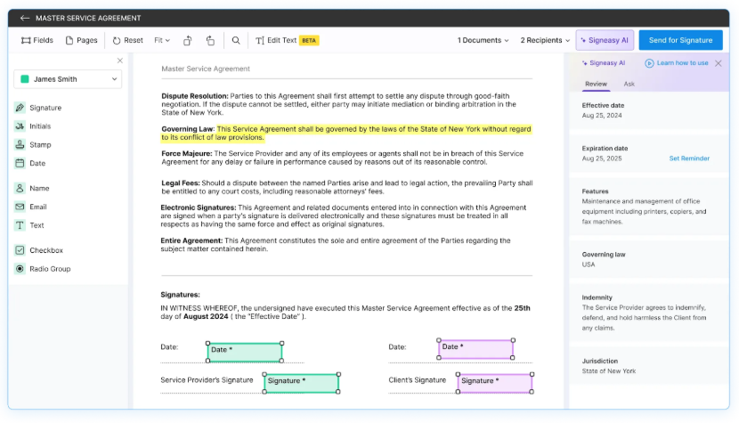Choose the Email field tool
Image resolution: width=739 pixels, height=423 pixels.
point(37,207)
